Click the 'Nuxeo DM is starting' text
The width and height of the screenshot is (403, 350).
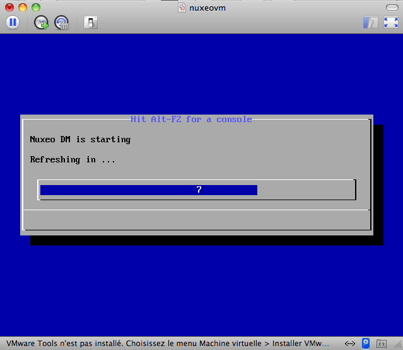80,140
